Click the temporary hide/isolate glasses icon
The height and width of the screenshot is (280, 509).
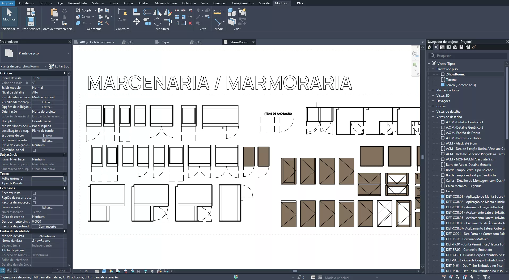(139, 271)
